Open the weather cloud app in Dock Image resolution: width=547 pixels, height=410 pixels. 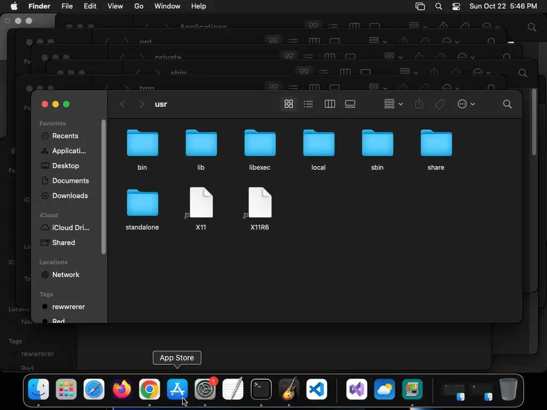[x=385, y=389]
